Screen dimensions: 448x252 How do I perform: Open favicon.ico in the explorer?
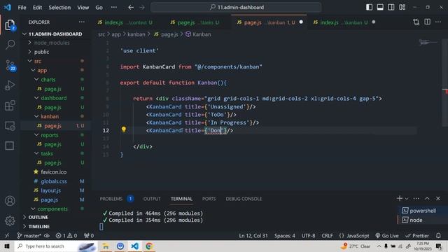pyautogui.click(x=53, y=172)
